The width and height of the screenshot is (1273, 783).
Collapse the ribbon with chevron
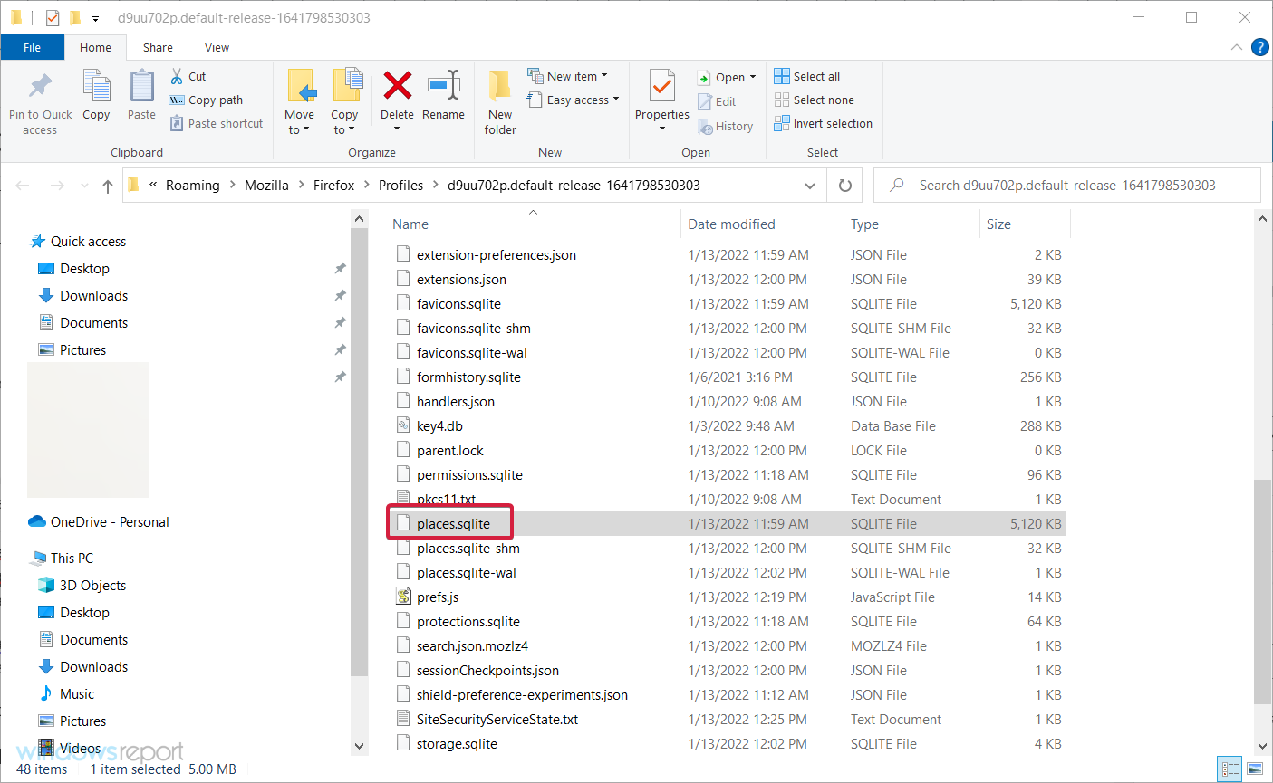(1237, 47)
